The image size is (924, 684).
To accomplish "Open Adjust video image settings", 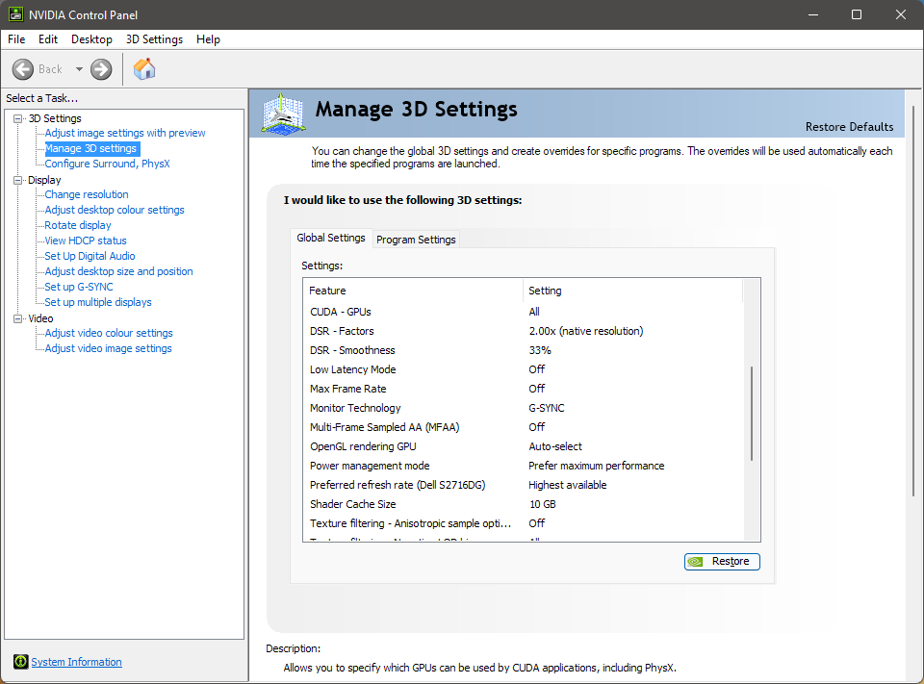I will pyautogui.click(x=109, y=348).
